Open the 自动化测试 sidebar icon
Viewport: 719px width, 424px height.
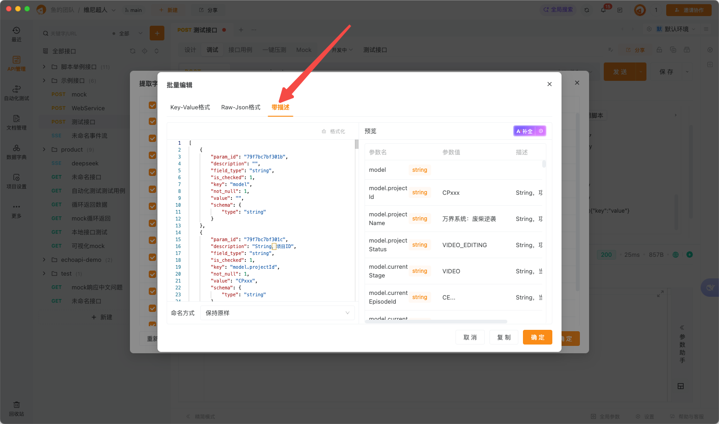[17, 92]
